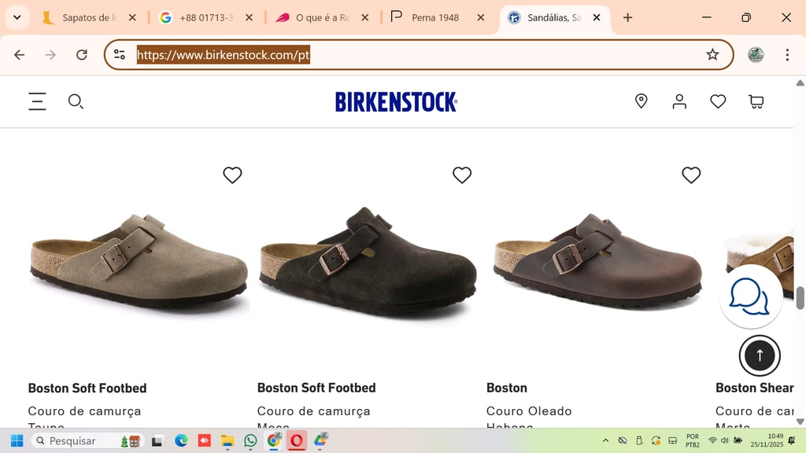The width and height of the screenshot is (806, 453).
Task: Close the 'Perna 1948' tab
Action: click(481, 17)
